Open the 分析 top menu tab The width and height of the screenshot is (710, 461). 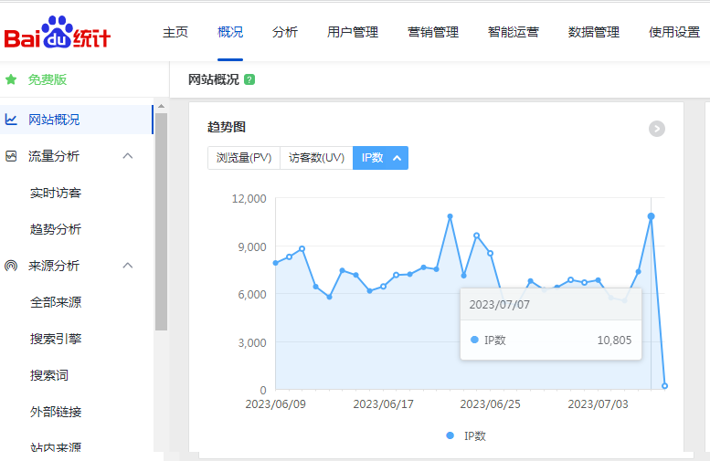[x=285, y=32]
